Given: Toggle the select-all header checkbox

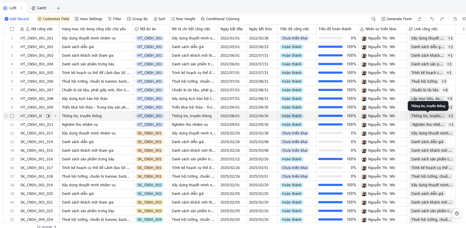Looking at the screenshot, I should tap(12, 29).
